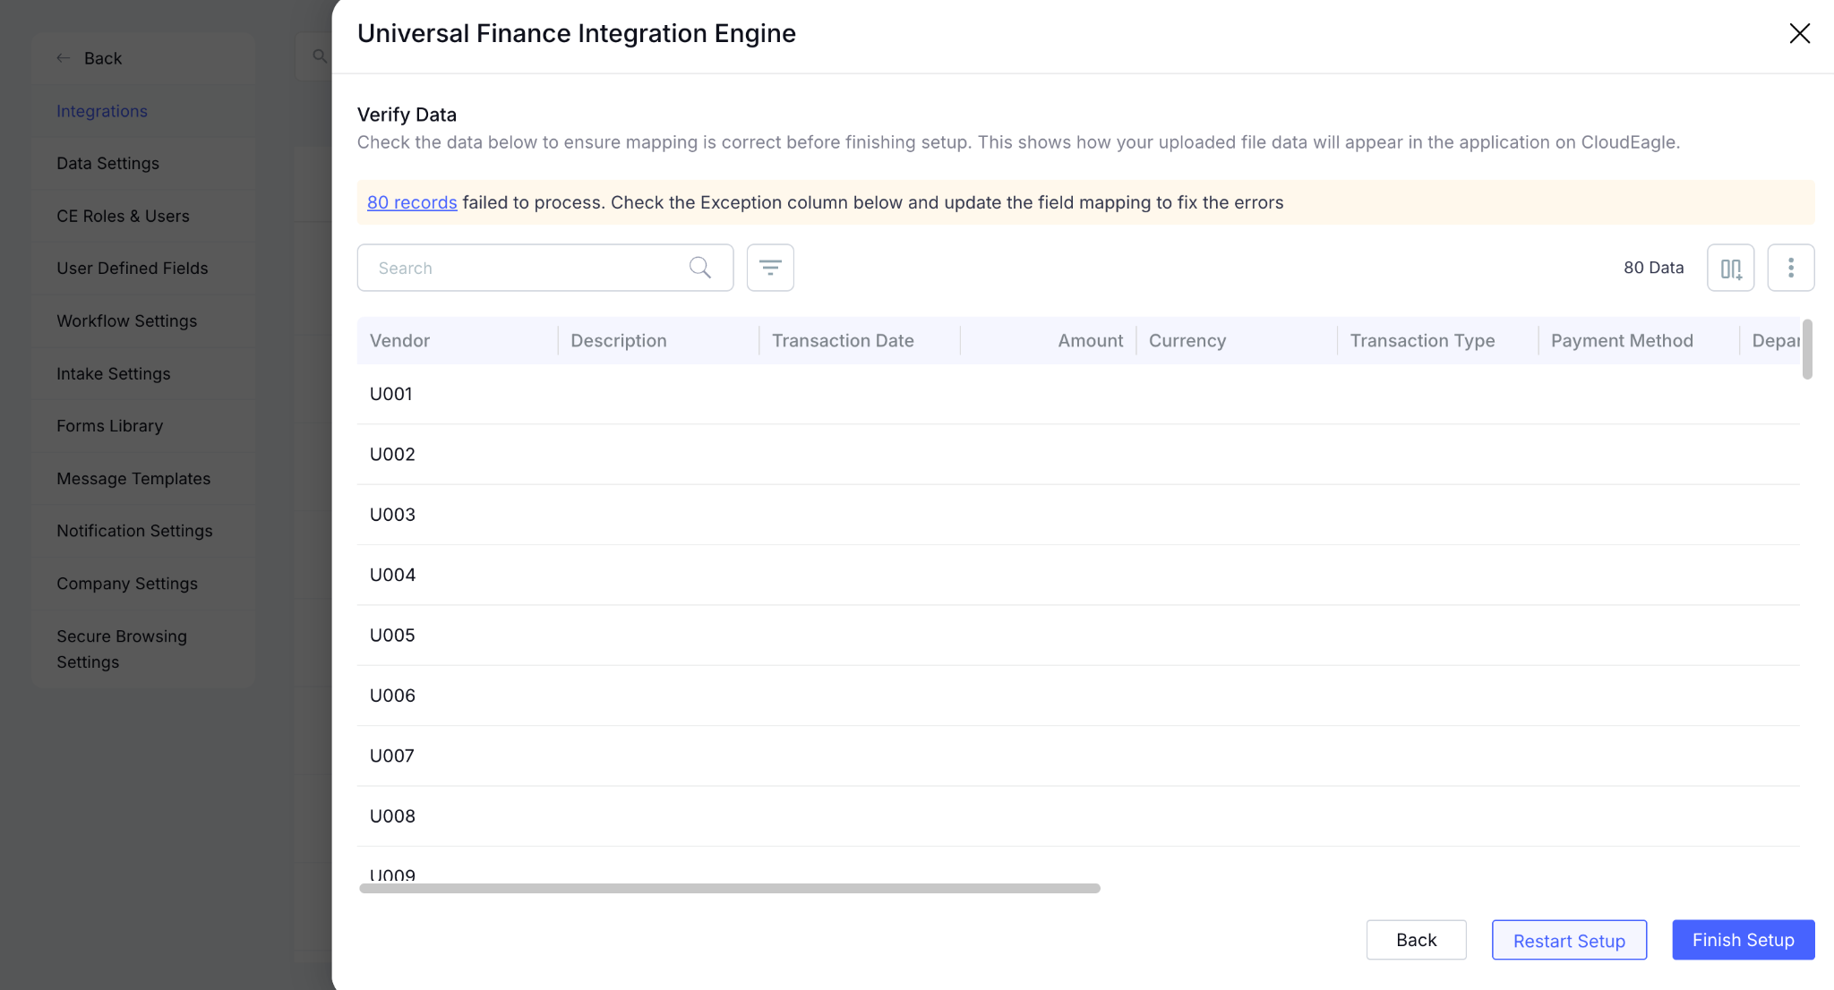Viewport: 1834px width, 990px height.
Task: Click the Finish Setup button
Action: pos(1744,940)
